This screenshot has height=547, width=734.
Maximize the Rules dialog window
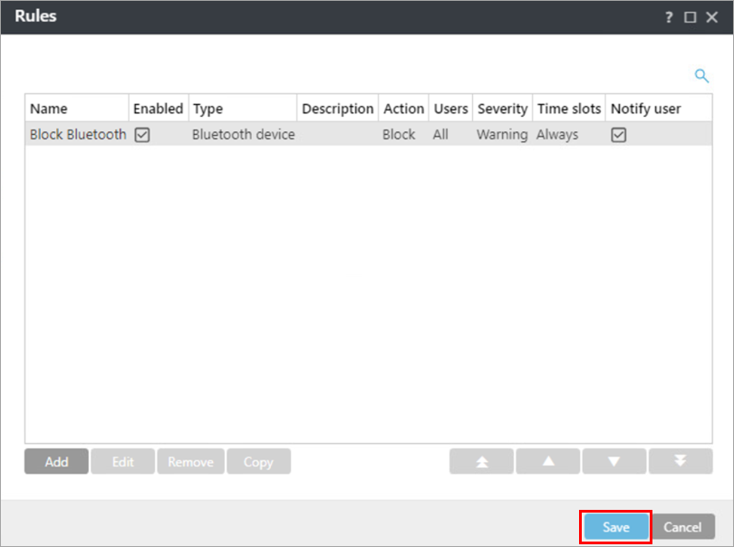(691, 17)
